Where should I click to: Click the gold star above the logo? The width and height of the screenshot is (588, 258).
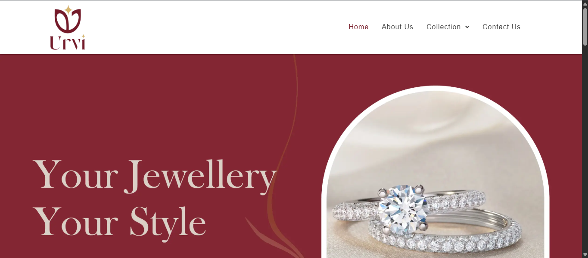pos(68,9)
